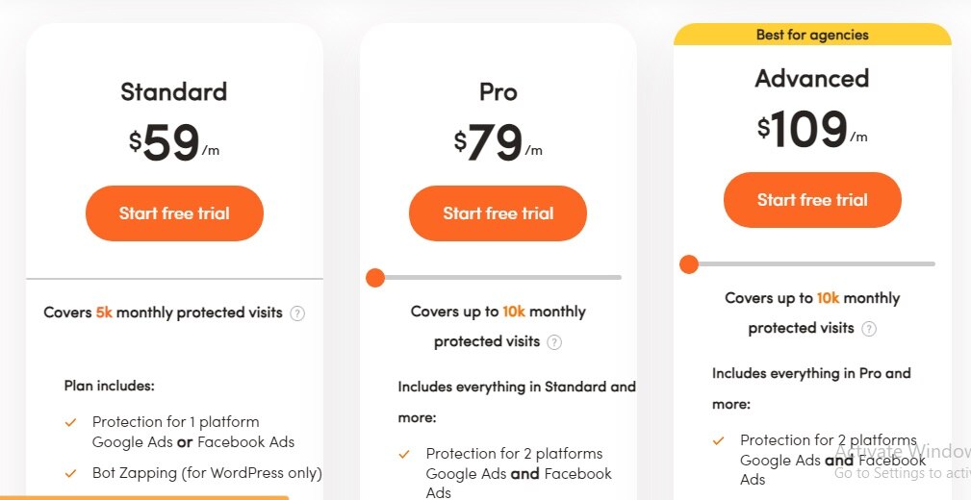Viewport: 971px width, 500px height.
Task: Click checkmark beside Pro's 2 platforms protection
Action: (x=404, y=454)
